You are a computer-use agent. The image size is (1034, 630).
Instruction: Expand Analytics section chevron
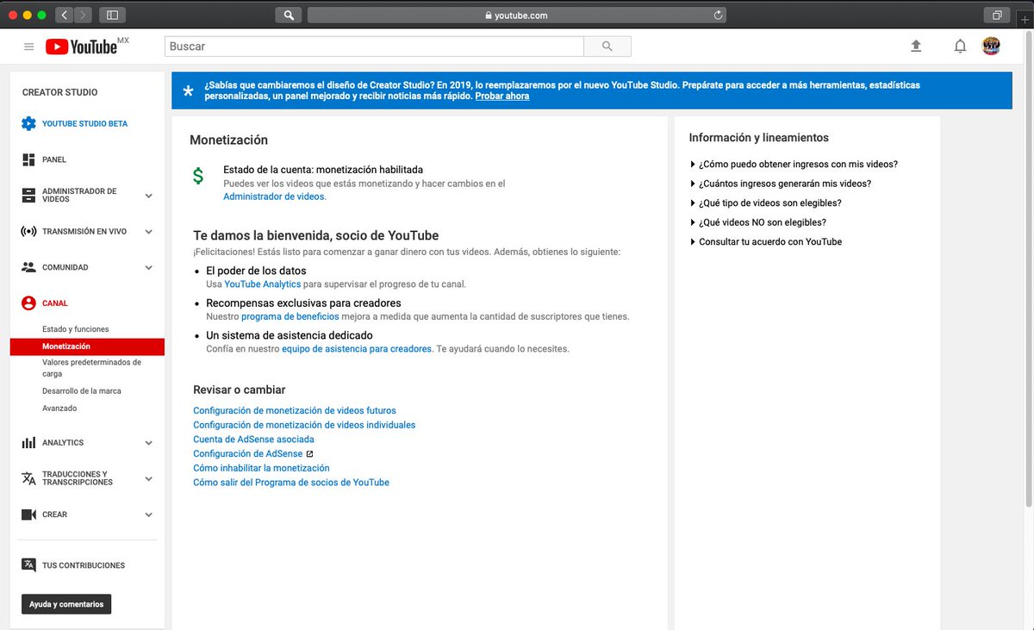pos(148,443)
